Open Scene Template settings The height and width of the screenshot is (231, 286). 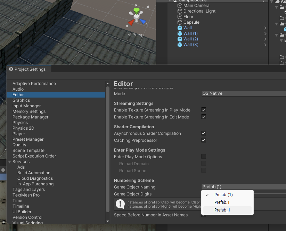tap(28, 151)
